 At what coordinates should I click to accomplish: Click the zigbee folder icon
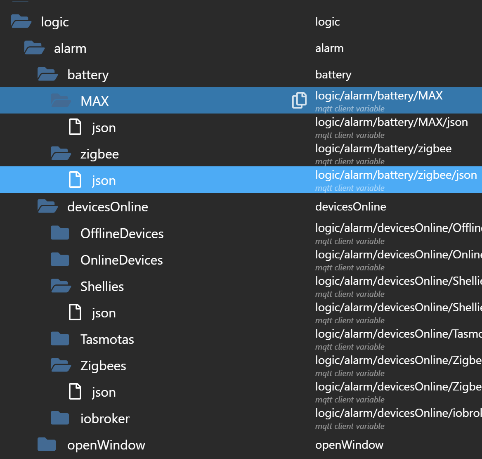coord(61,154)
